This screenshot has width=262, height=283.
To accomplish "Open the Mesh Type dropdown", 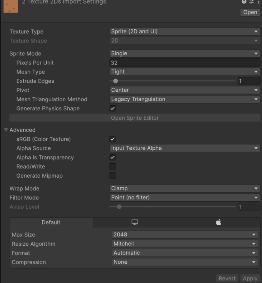I will tap(185, 72).
